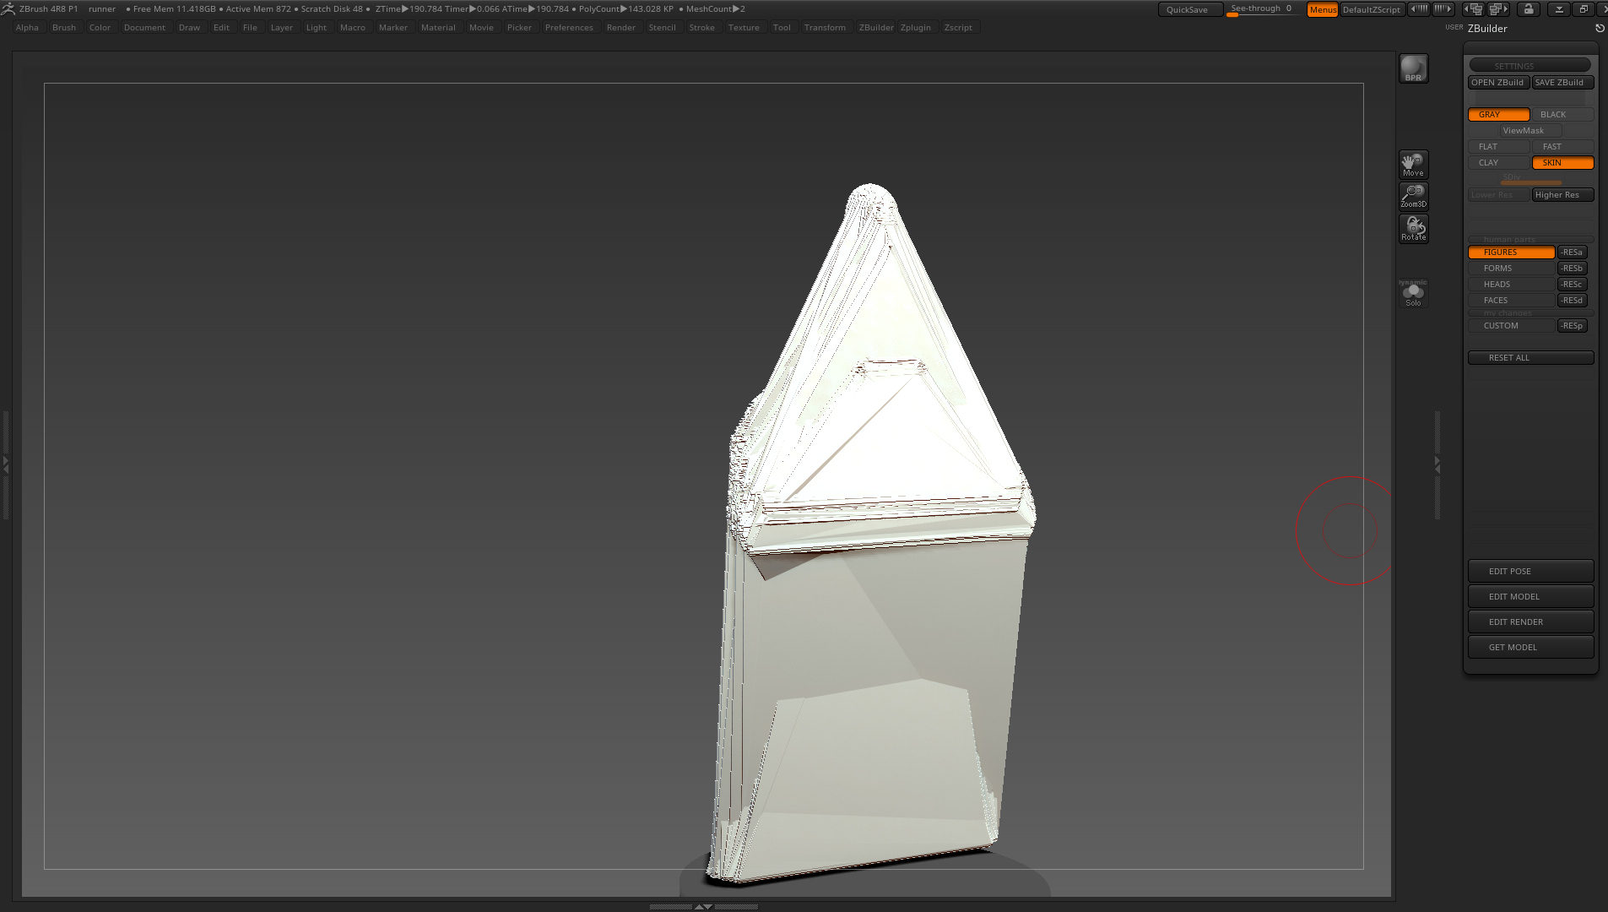Click the ZBuilder palette refresh icon
The height and width of the screenshot is (912, 1608).
[x=1599, y=29]
